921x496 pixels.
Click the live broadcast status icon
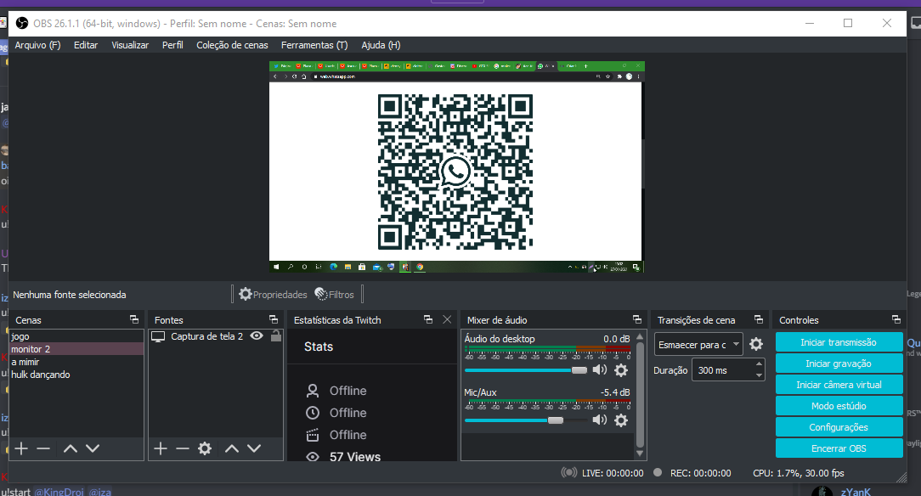click(568, 472)
